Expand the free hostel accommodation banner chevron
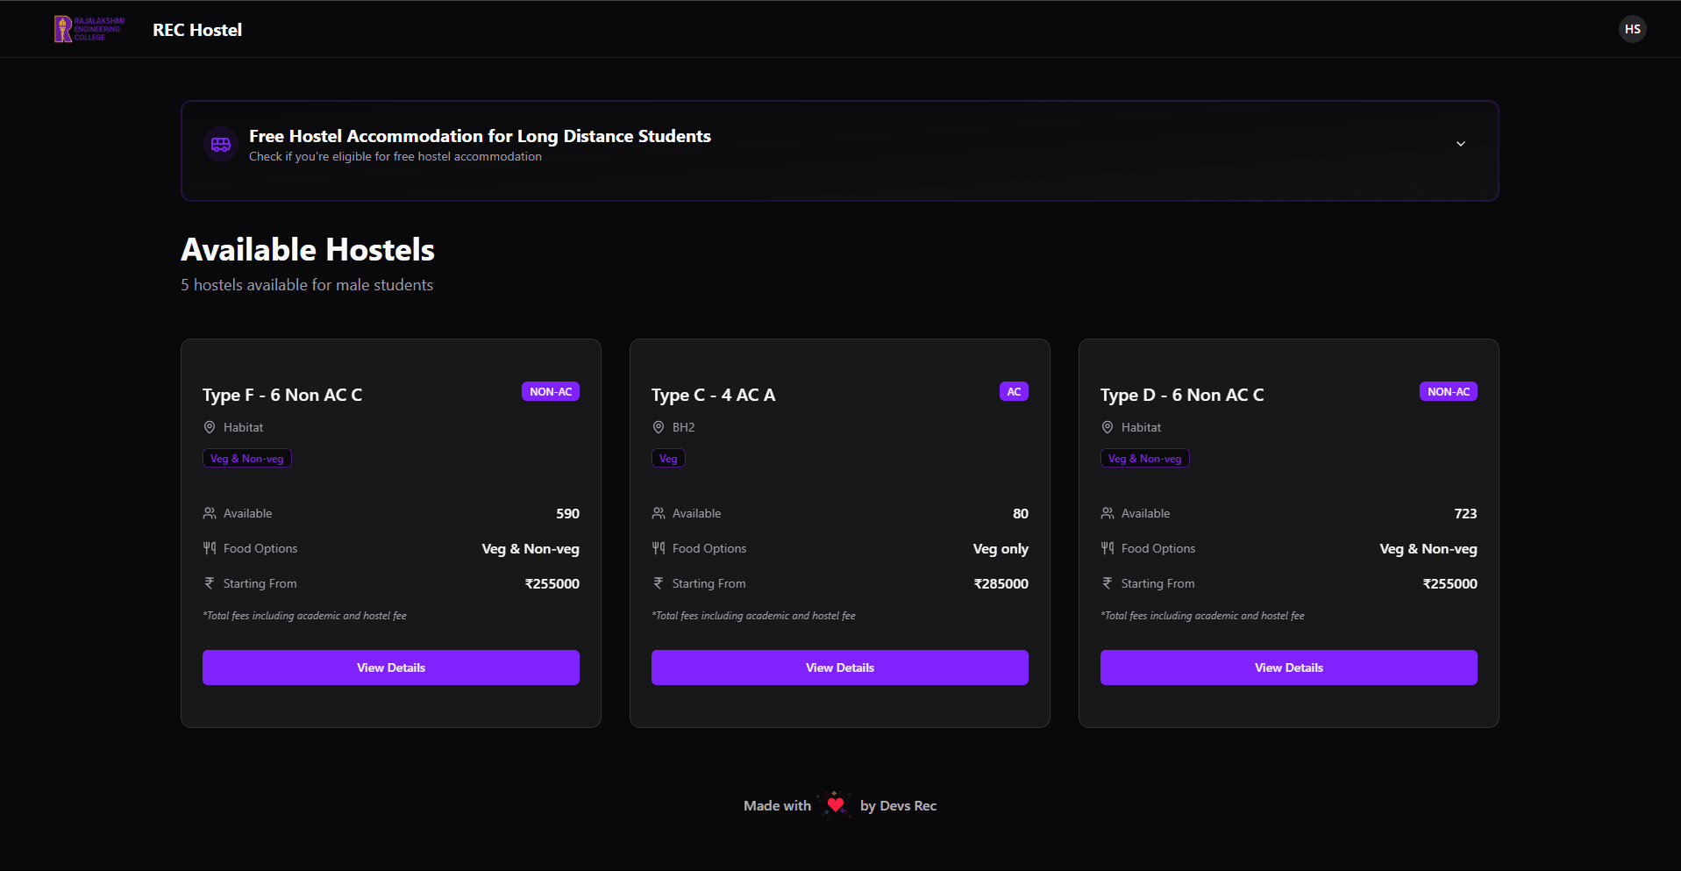 click(x=1461, y=143)
